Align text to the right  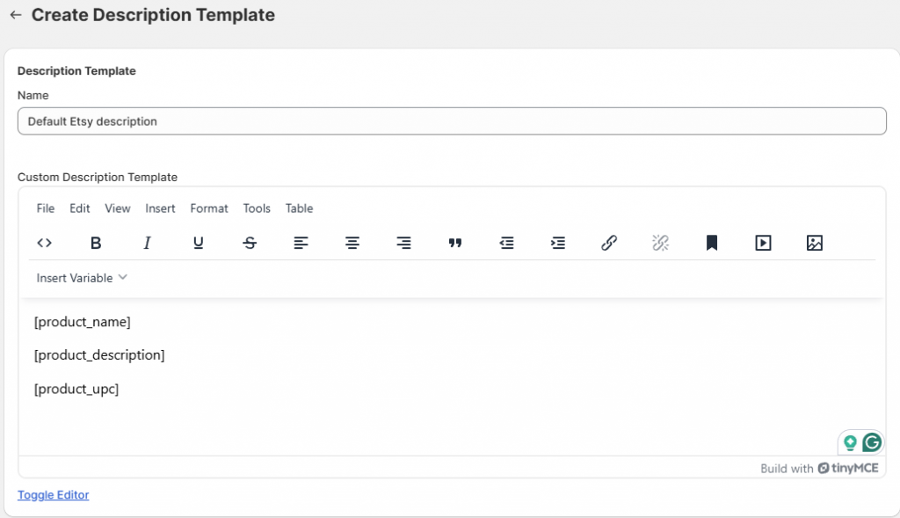click(x=403, y=243)
